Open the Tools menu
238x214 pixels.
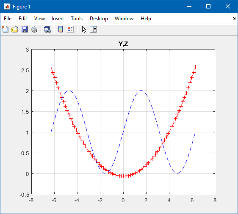[77, 19]
